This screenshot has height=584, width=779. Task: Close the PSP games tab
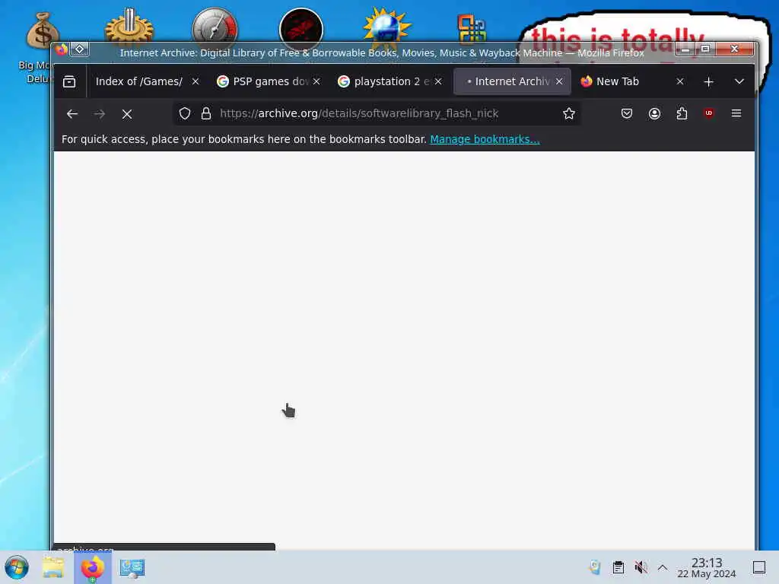317,81
